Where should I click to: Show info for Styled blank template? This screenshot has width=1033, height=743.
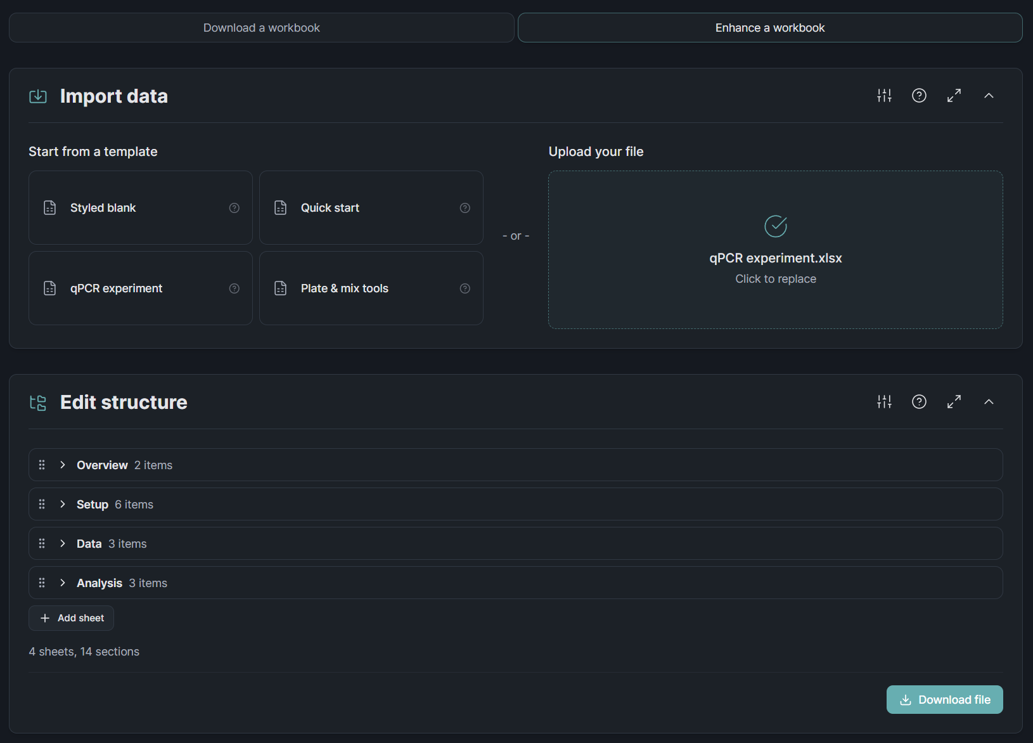point(234,208)
